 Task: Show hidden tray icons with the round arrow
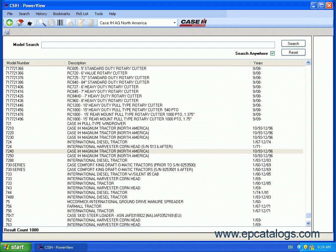coord(299,247)
